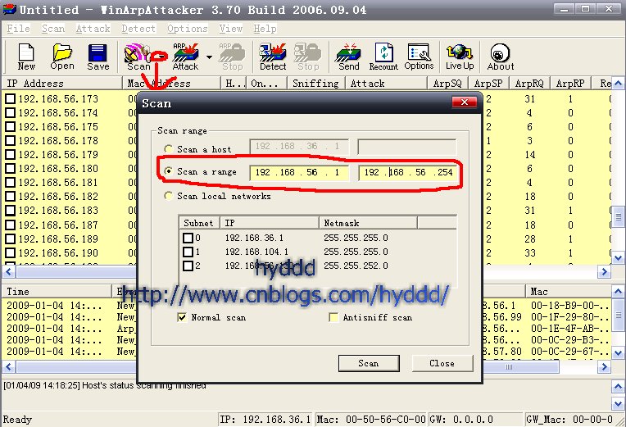Open the Help menu
Image resolution: width=626 pixels, height=427 pixels.
[265, 29]
